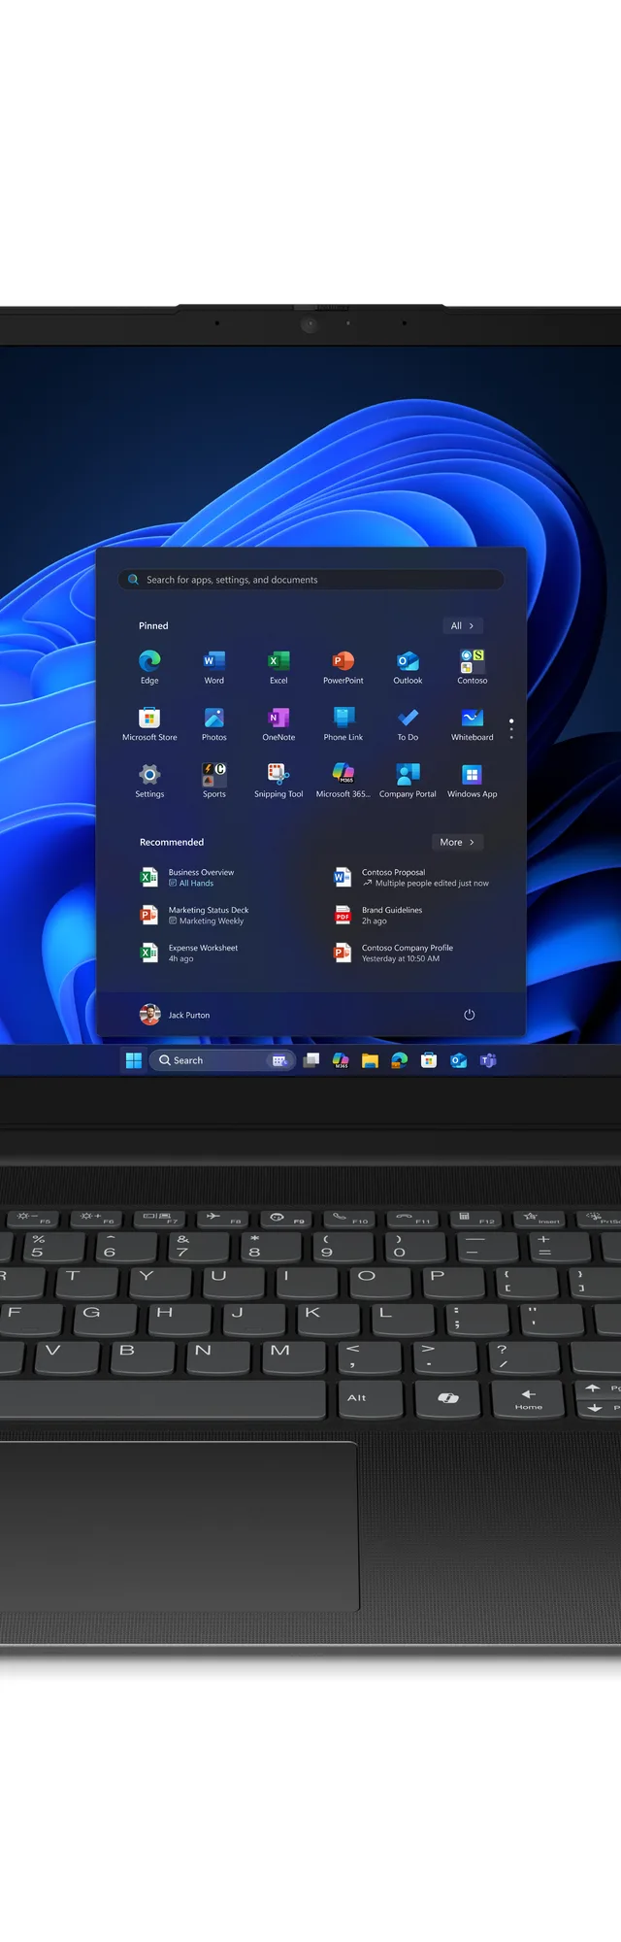Screen dimensions: 621x1942
Task: Open the Sports pinned folder
Action: click(x=214, y=780)
